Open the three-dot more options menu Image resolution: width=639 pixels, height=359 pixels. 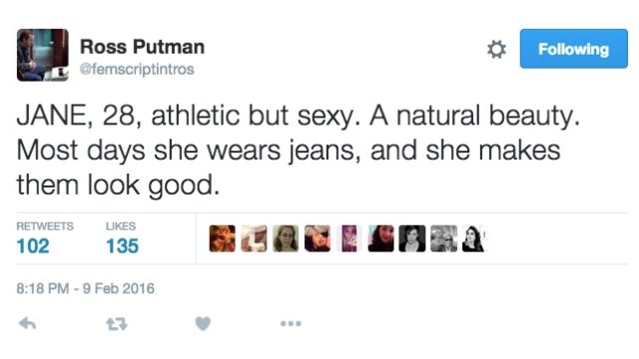pos(291,323)
